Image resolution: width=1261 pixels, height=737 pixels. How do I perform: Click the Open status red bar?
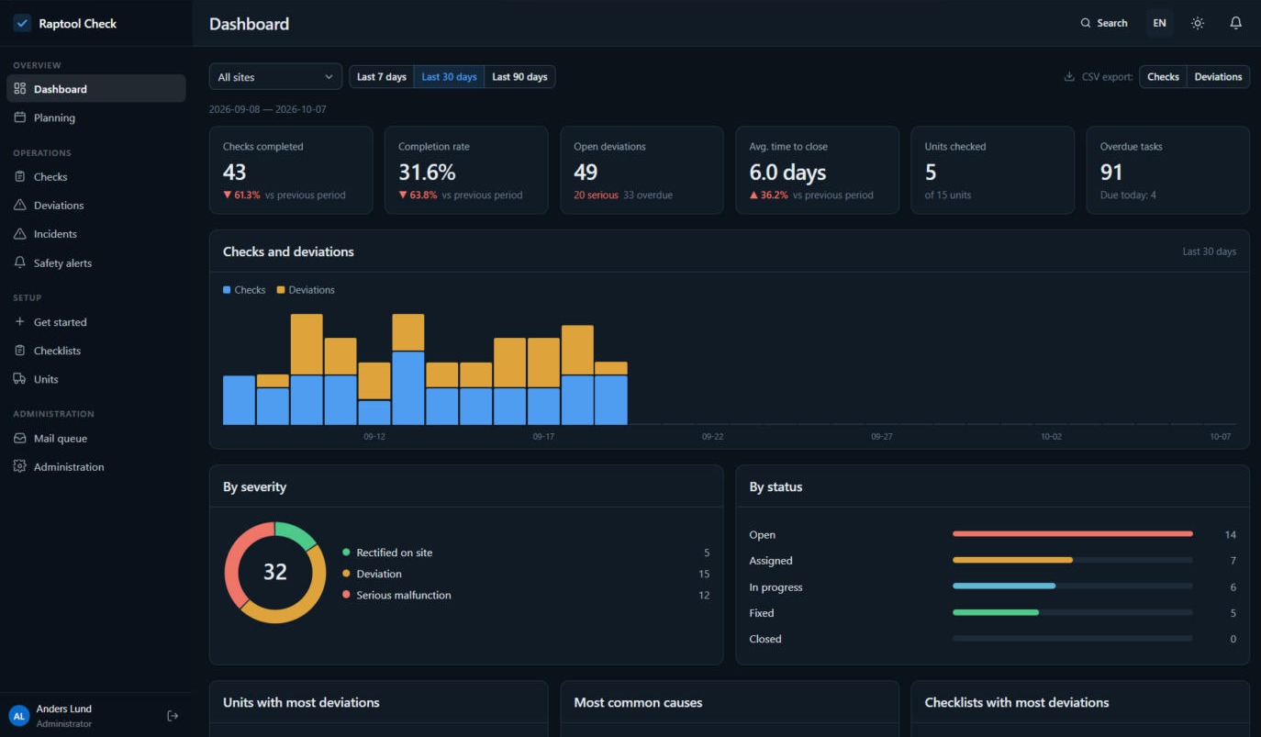point(1073,534)
